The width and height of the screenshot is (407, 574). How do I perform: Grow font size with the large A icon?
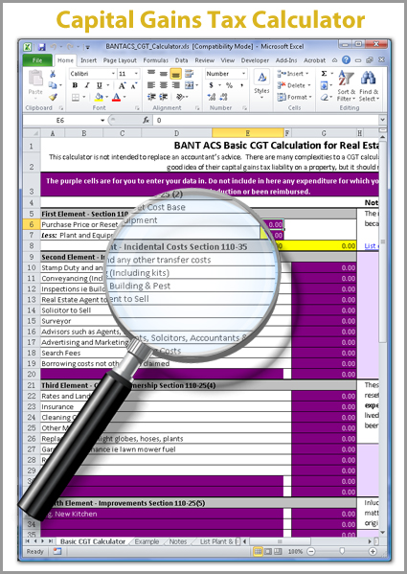click(x=123, y=85)
